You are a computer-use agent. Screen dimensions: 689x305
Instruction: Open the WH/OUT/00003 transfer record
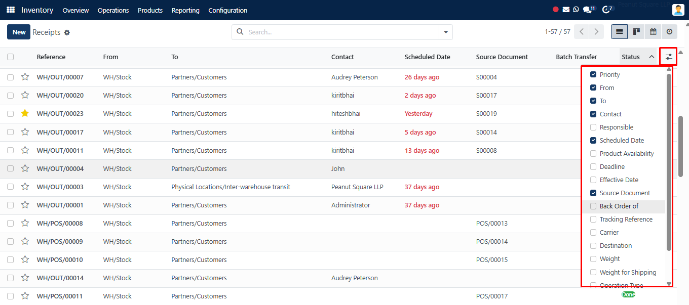point(60,187)
